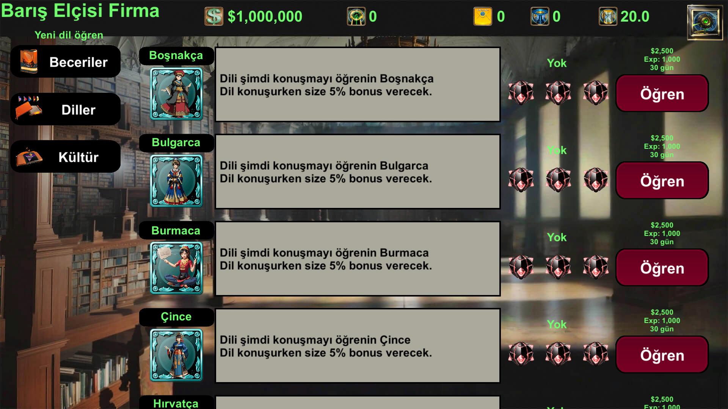The width and height of the screenshot is (728, 409).
Task: Click the yellow envelope mail icon
Action: coord(483,16)
